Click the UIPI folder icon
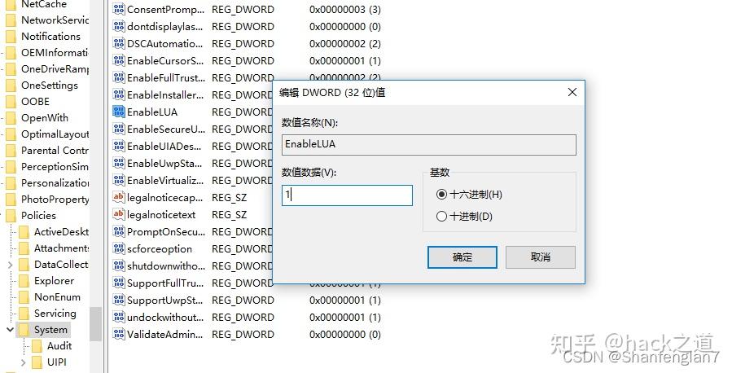 pyautogui.click(x=37, y=362)
